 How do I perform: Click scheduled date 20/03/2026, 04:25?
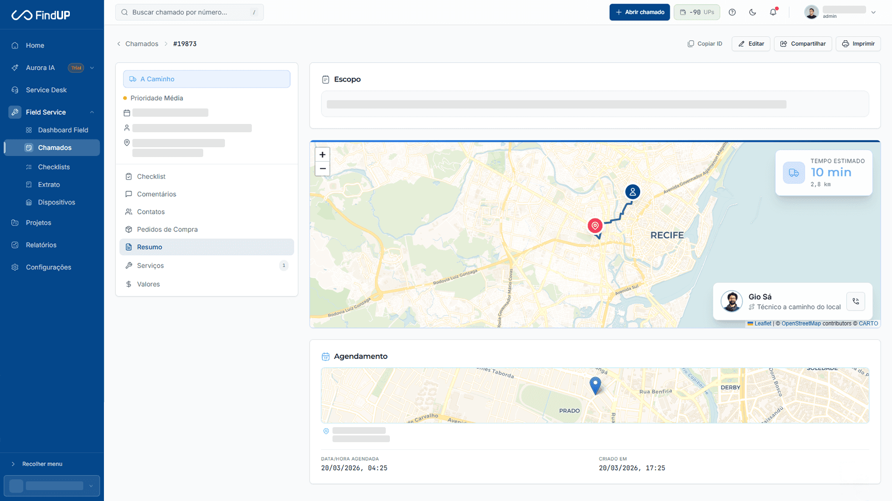pyautogui.click(x=354, y=468)
